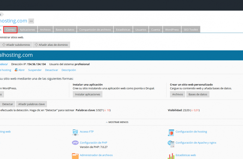Click the Abrir site icon
Screen dimensions: 243x159
tap(16, 70)
